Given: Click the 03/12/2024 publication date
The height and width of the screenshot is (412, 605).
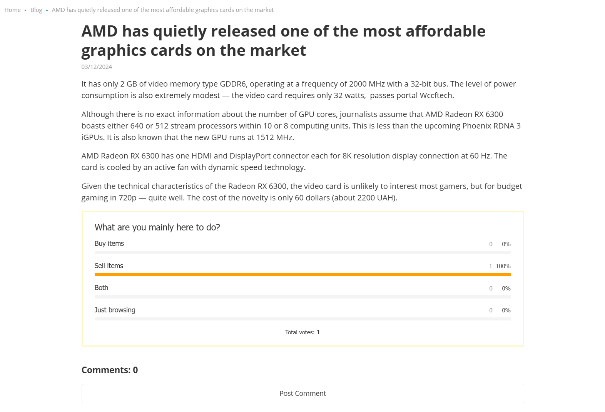Looking at the screenshot, I should (97, 67).
